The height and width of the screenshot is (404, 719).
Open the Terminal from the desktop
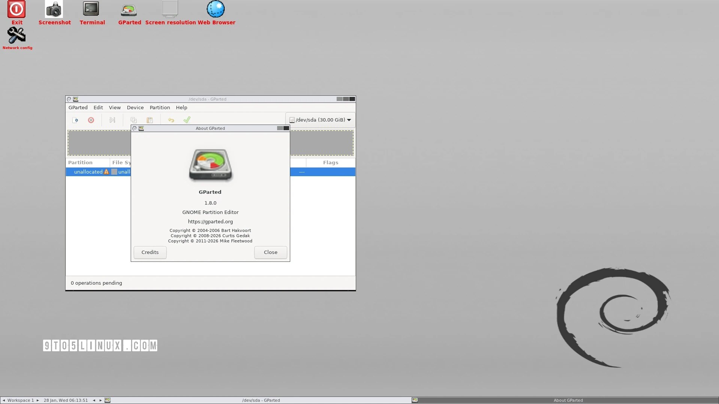(91, 9)
